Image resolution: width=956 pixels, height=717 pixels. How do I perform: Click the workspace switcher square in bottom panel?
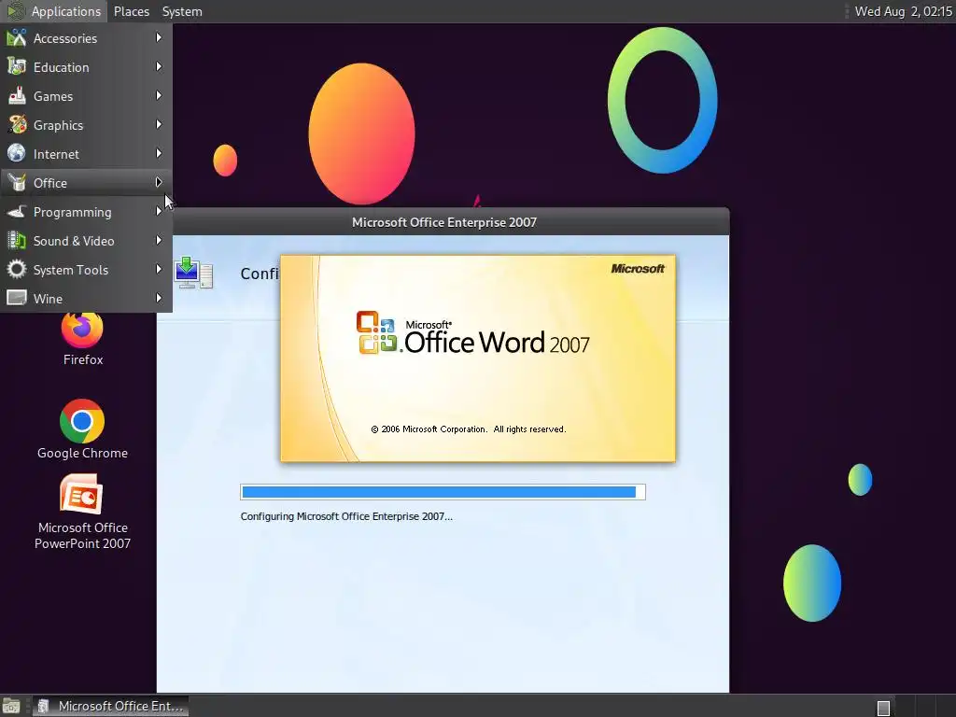pyautogui.click(x=883, y=708)
